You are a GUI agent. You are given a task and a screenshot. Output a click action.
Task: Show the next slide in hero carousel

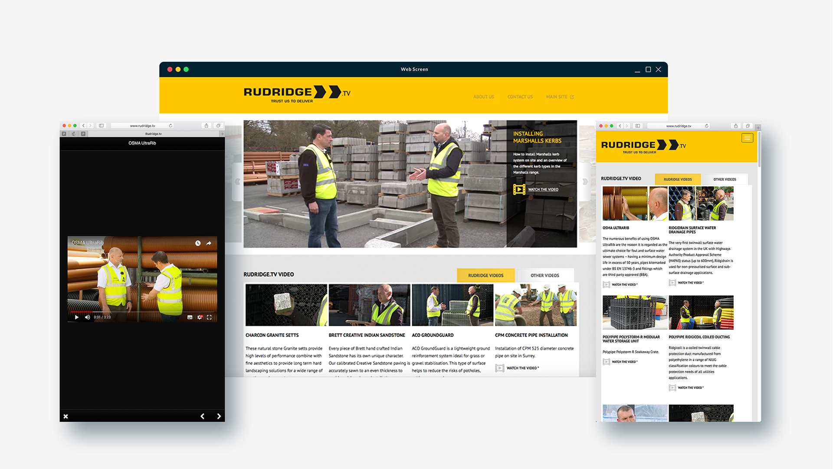point(585,182)
